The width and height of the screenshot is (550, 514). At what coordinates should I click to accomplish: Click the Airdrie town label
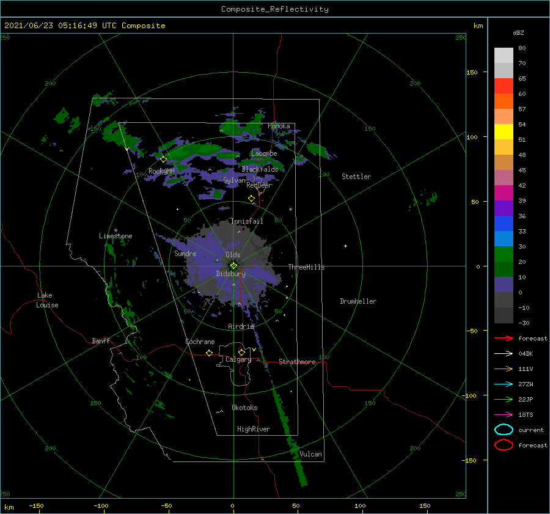click(x=241, y=326)
